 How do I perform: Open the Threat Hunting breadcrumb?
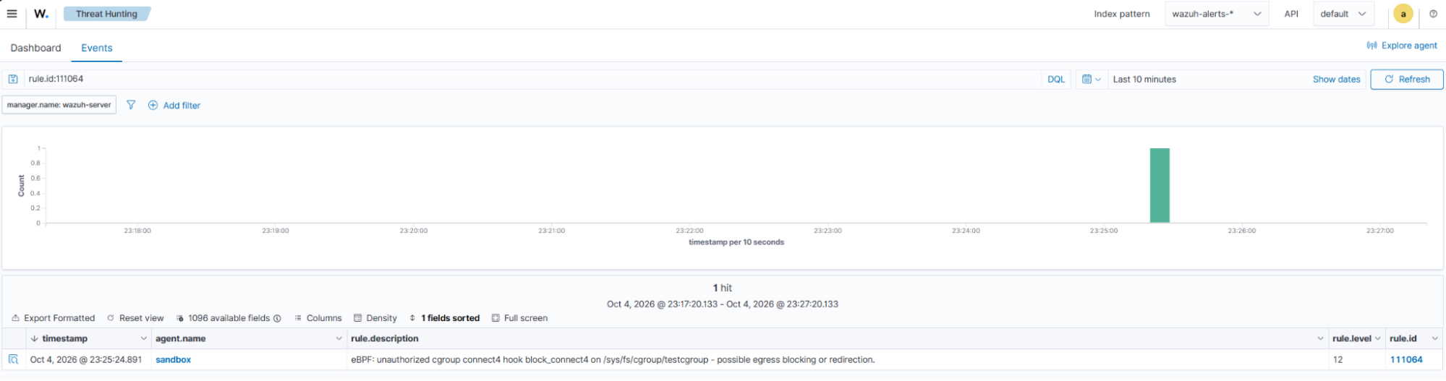106,14
